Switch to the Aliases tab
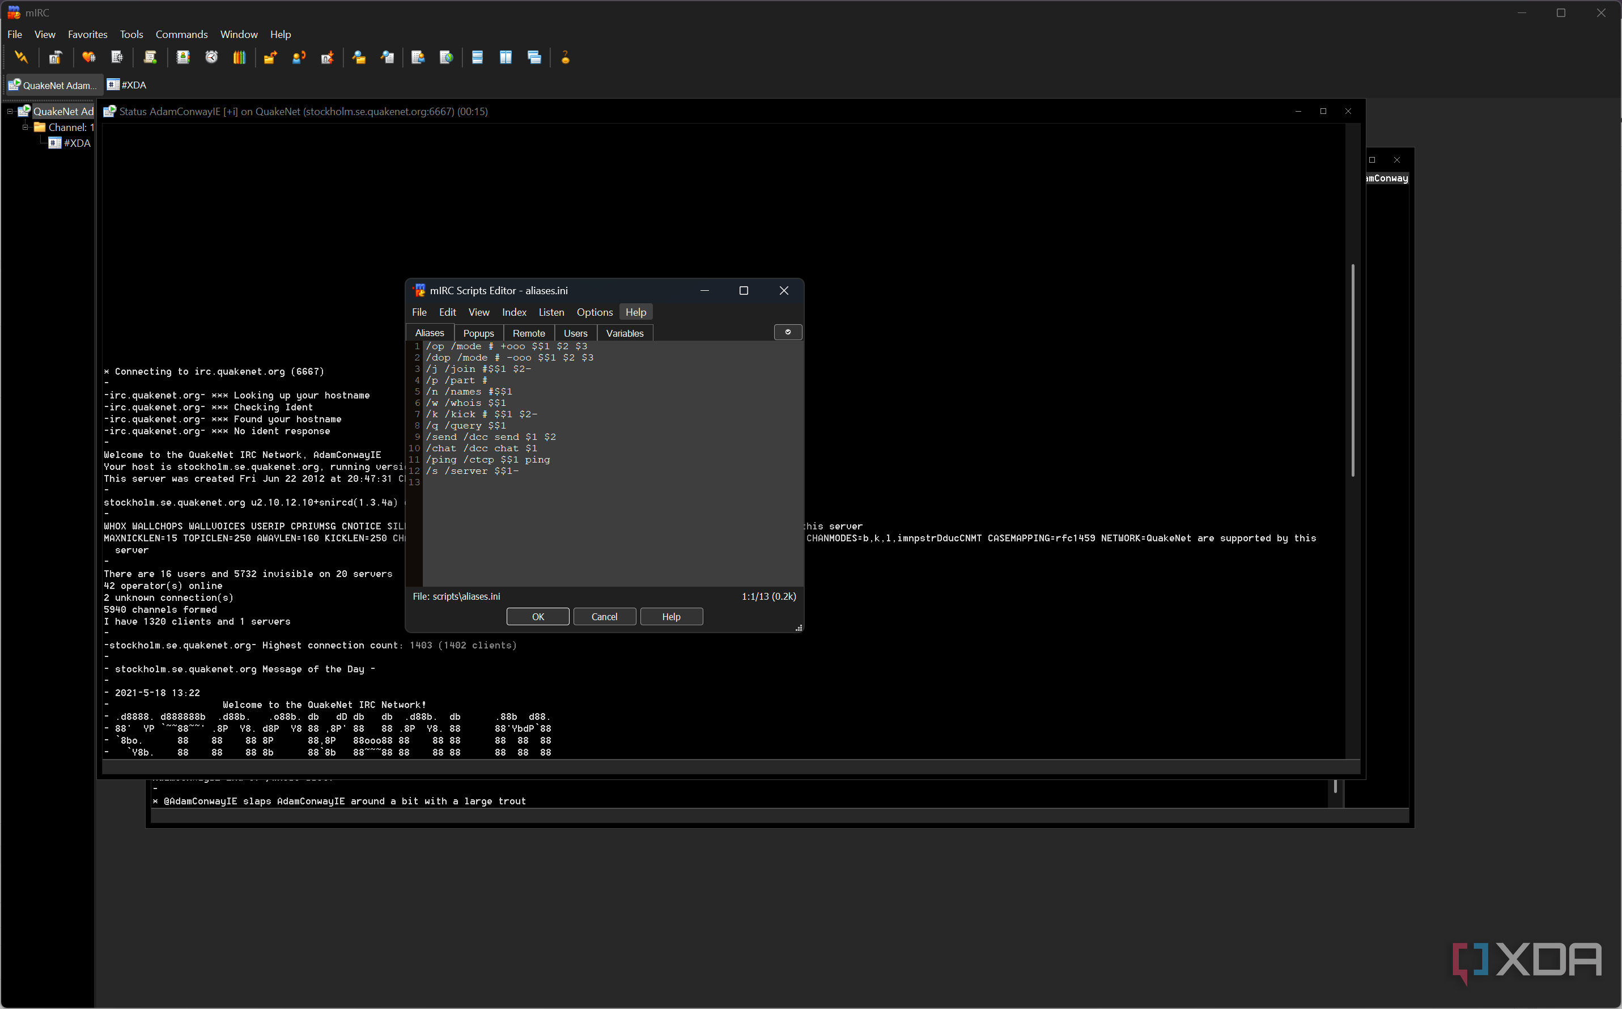Screen dimensions: 1622x1009 [430, 333]
